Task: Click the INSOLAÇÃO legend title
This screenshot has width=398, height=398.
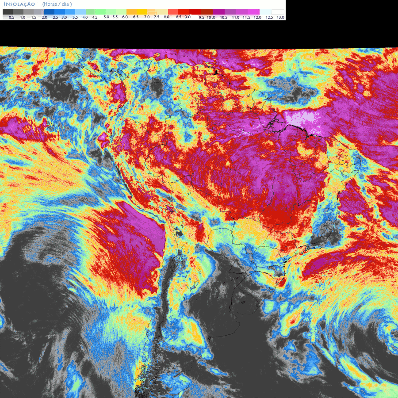Action: 19,4
